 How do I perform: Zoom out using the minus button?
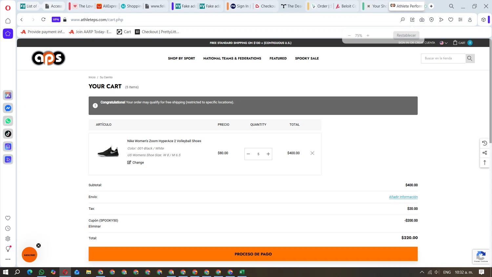coord(349,35)
